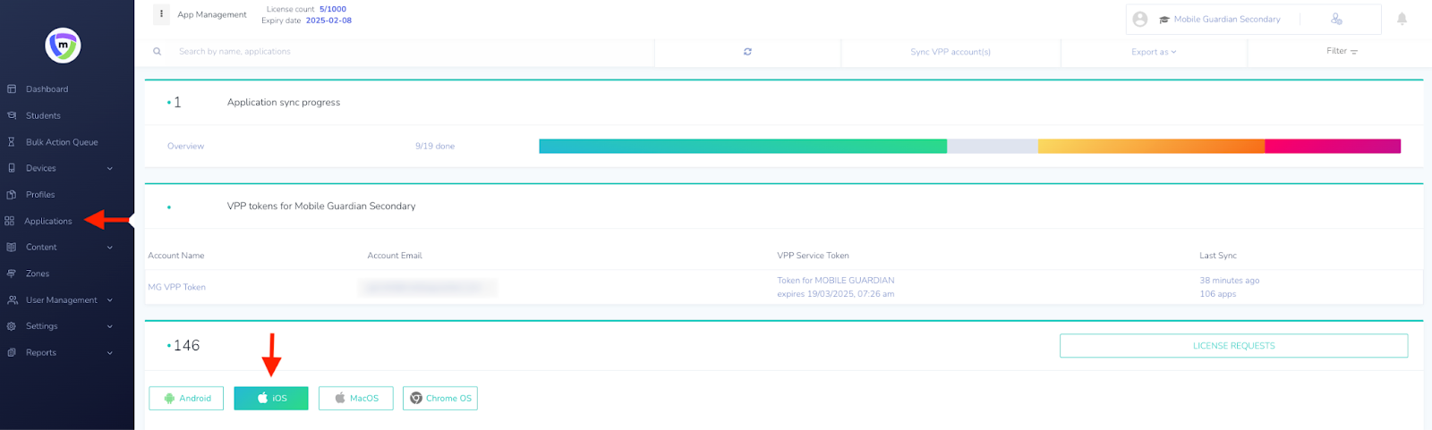Switch to the MacOS platform tab
The height and width of the screenshot is (430, 1432).
(x=355, y=399)
